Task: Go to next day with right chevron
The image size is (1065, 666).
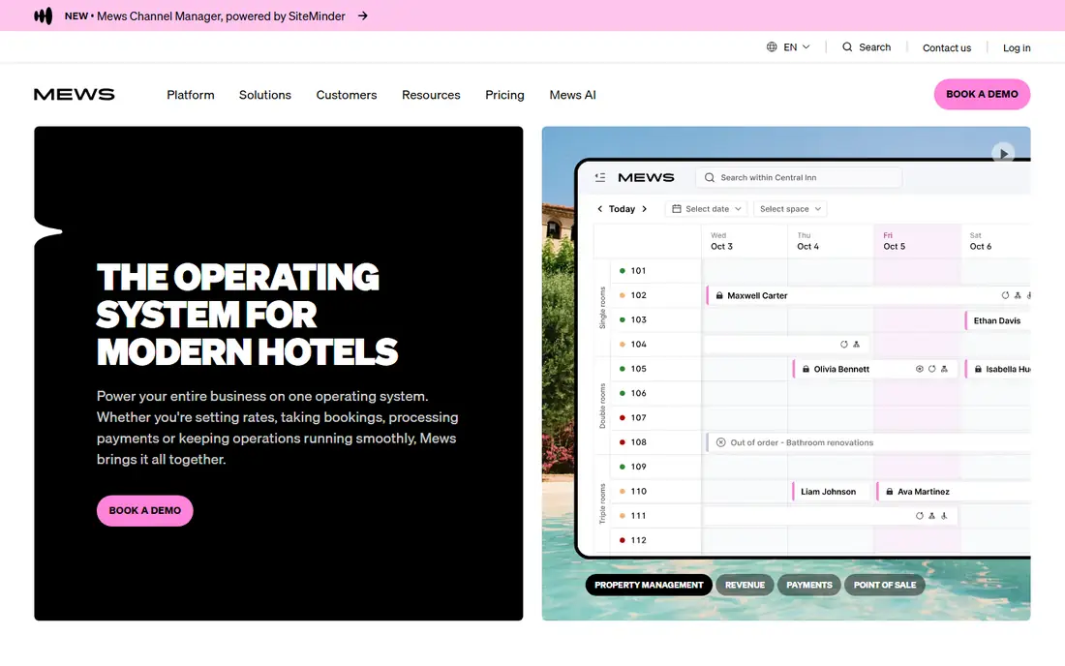Action: coord(644,209)
